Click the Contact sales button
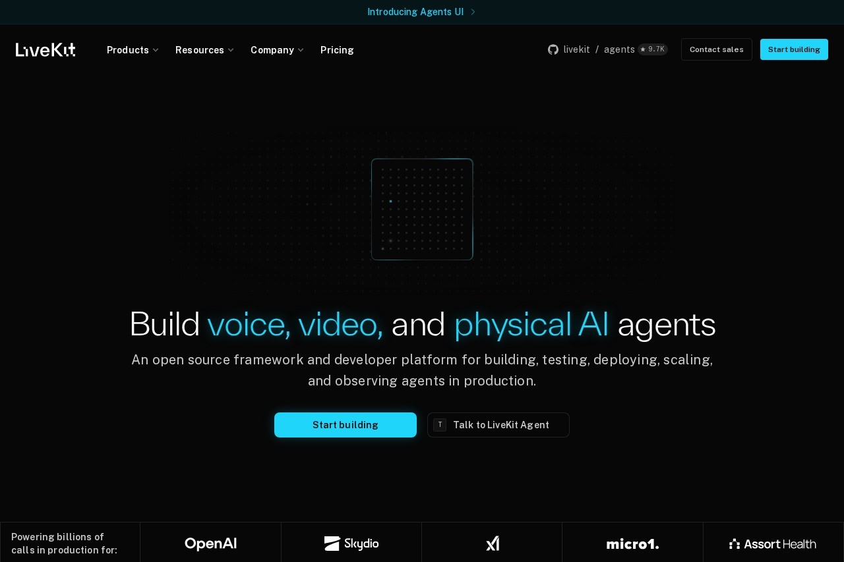Viewport: 844px width, 562px height. pyautogui.click(x=717, y=49)
